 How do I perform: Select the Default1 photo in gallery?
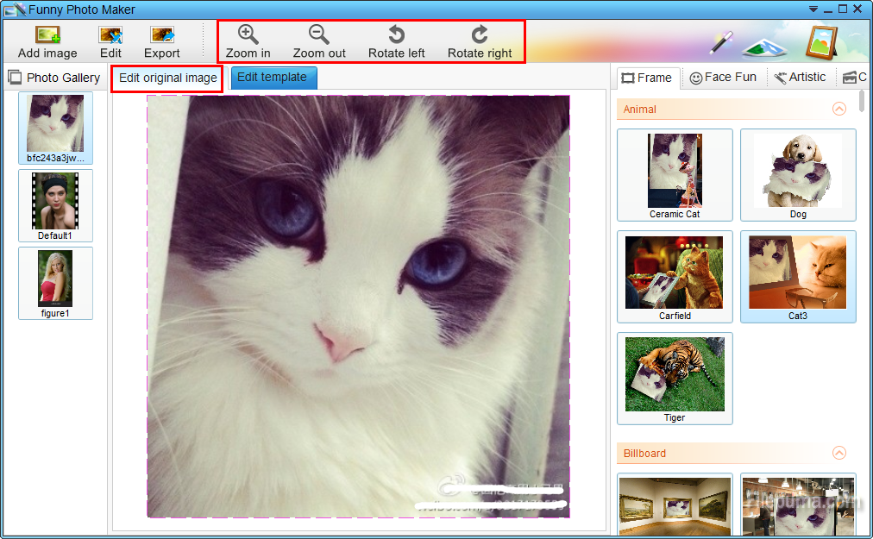click(x=55, y=205)
